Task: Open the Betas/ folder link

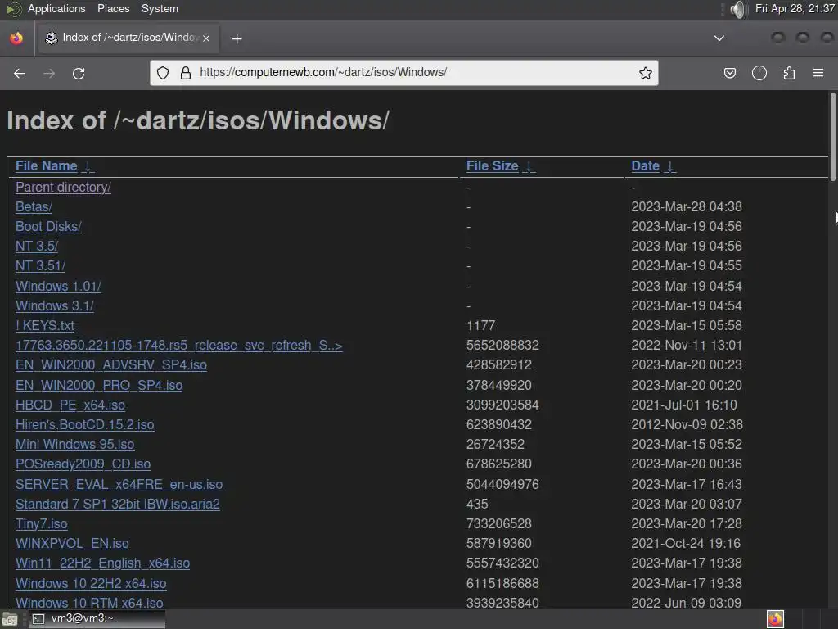Action: (34, 207)
